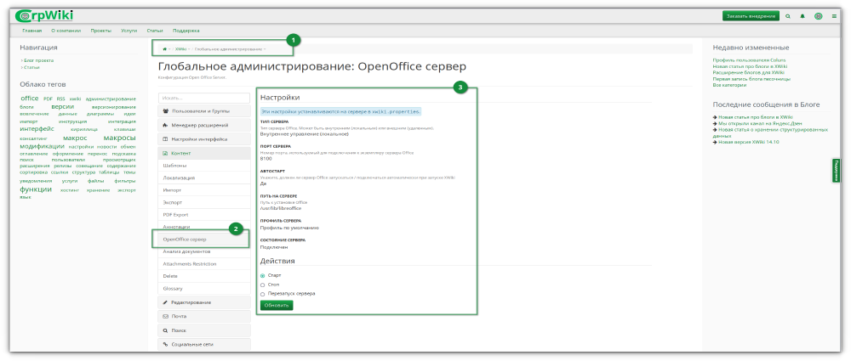
Task: Open notifications bell icon
Action: [x=802, y=16]
